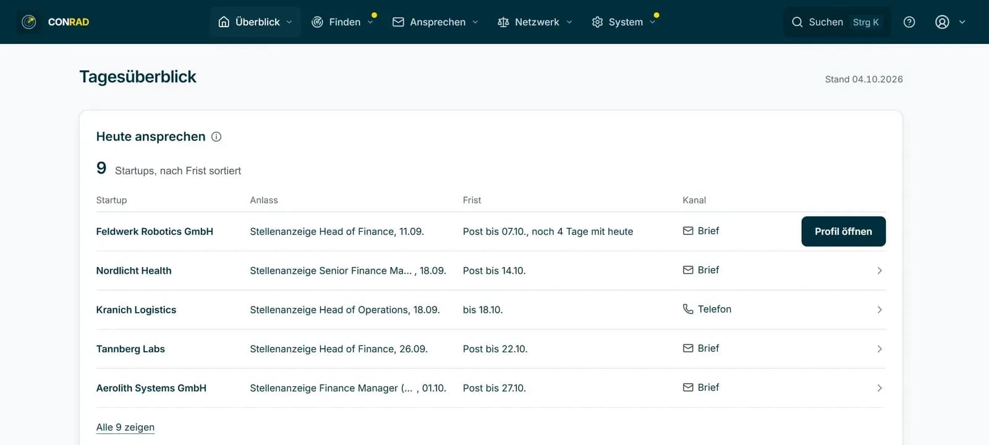
Task: Open Kranich Logistics row chevron
Action: 880,310
